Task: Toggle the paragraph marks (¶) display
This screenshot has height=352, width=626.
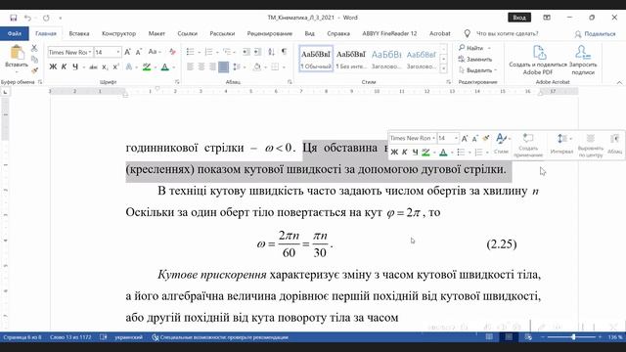Action: (284, 52)
